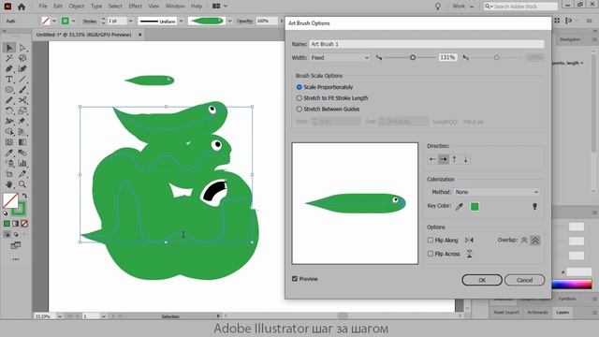Switch to the Layers tab

pyautogui.click(x=562, y=313)
